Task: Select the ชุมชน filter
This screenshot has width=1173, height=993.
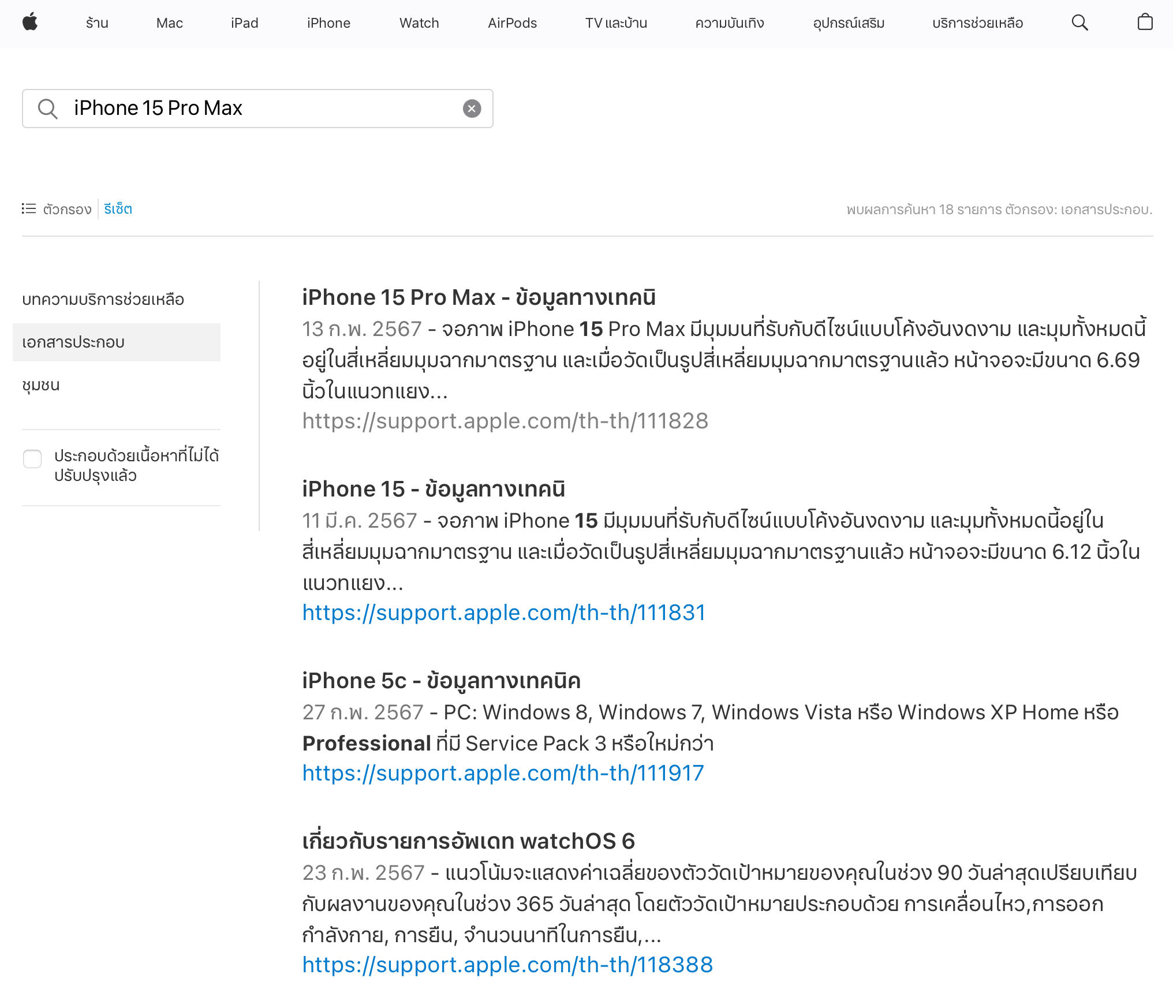Action: (x=41, y=385)
